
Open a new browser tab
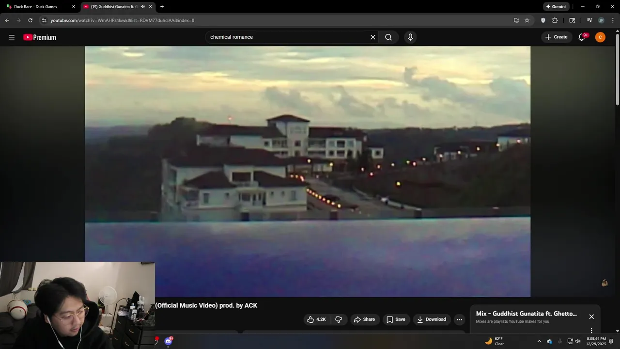pyautogui.click(x=162, y=7)
